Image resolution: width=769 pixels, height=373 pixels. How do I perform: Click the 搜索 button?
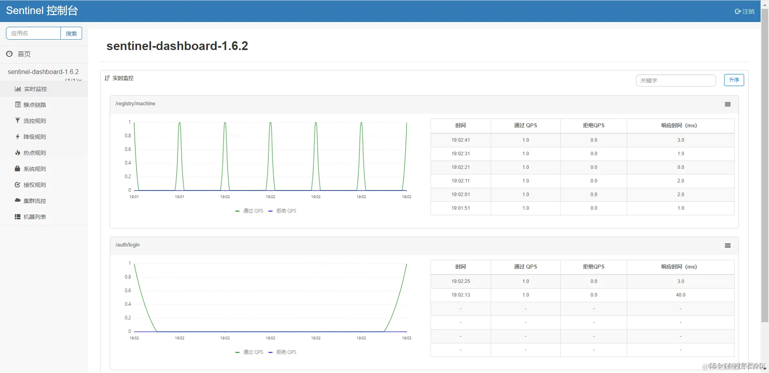tap(71, 33)
